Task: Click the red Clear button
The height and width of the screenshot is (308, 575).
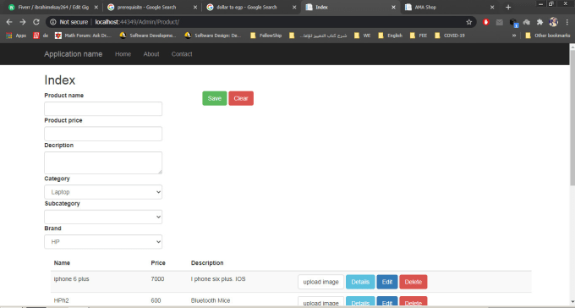Action: (x=241, y=98)
